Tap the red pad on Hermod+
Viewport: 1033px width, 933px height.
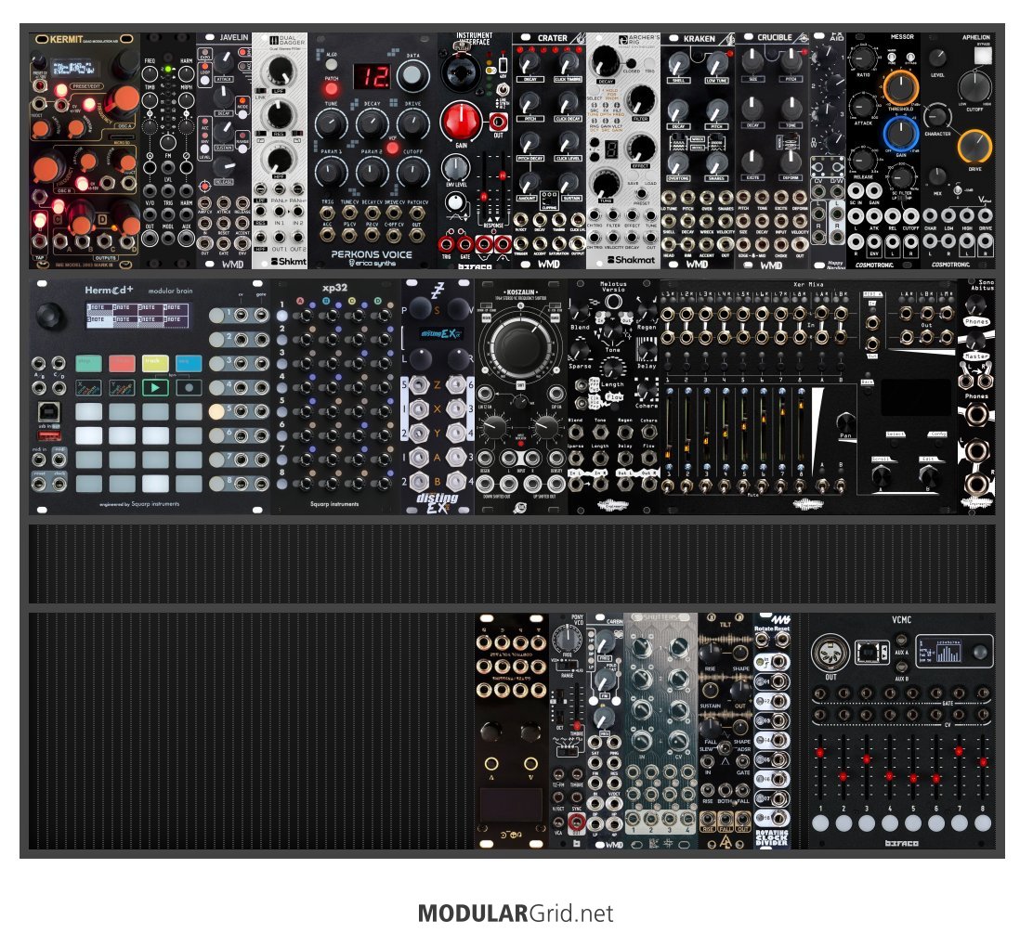tap(122, 363)
